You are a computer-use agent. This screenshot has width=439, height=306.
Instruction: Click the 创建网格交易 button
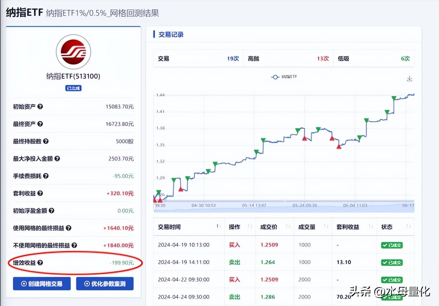click(42, 283)
